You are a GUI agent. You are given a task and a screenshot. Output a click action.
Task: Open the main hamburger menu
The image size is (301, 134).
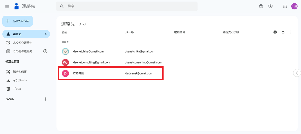click(7, 6)
